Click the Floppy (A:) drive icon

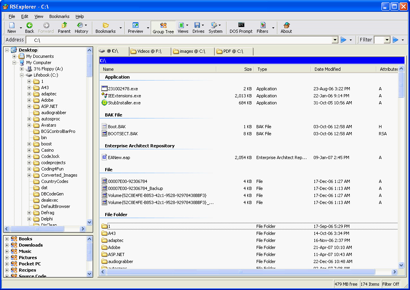[x=29, y=69]
